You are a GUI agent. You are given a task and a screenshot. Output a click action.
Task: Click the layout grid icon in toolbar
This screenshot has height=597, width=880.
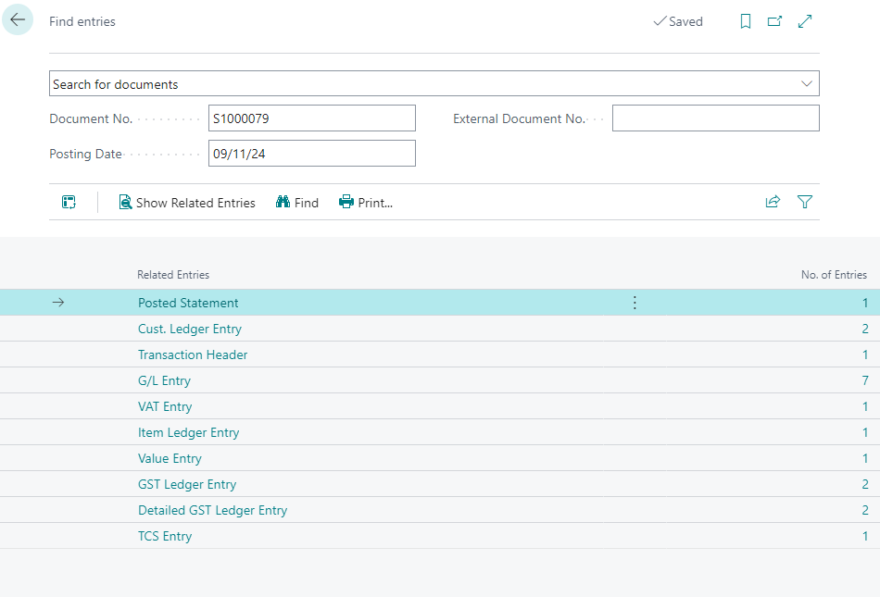69,202
